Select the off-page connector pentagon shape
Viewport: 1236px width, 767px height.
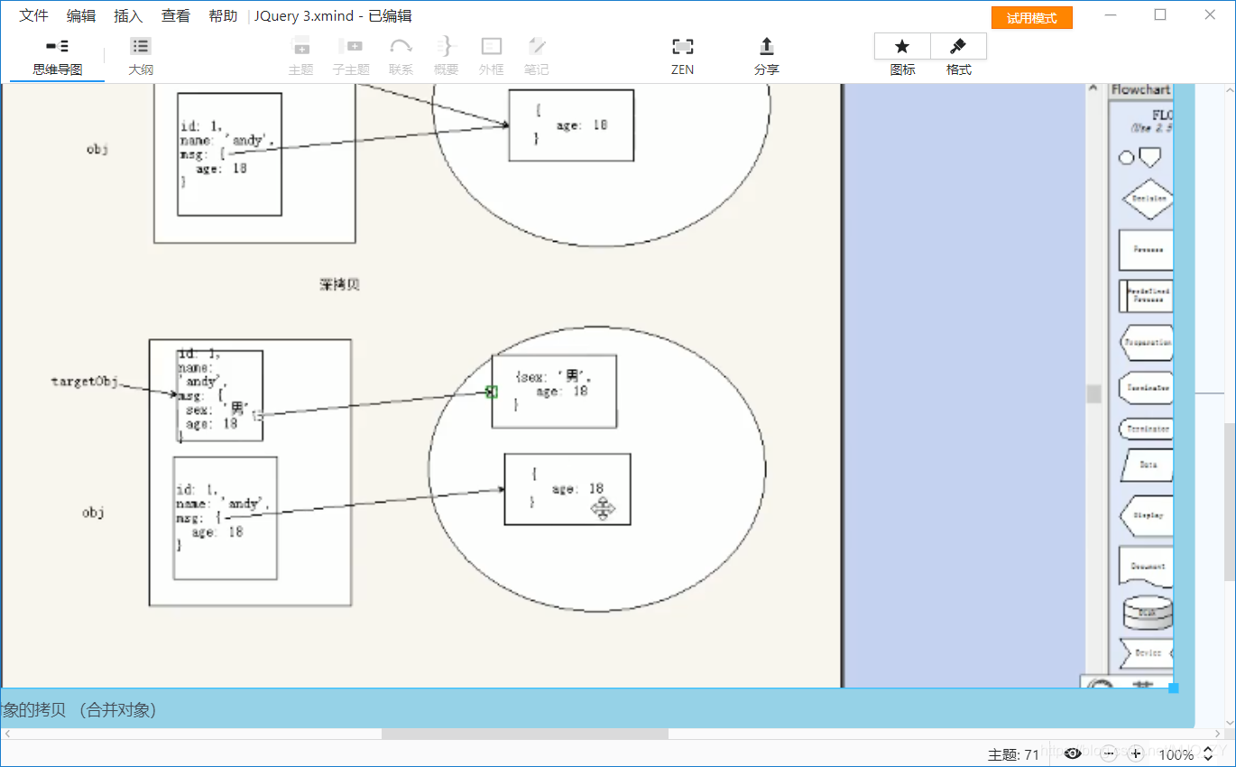[1149, 157]
